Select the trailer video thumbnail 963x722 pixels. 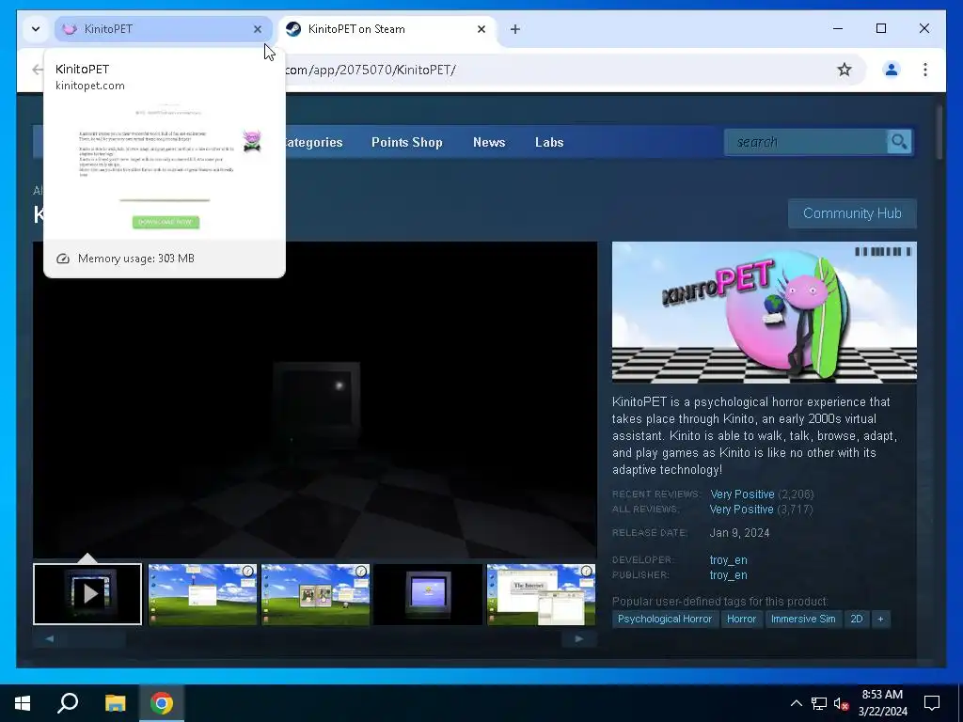[87, 594]
